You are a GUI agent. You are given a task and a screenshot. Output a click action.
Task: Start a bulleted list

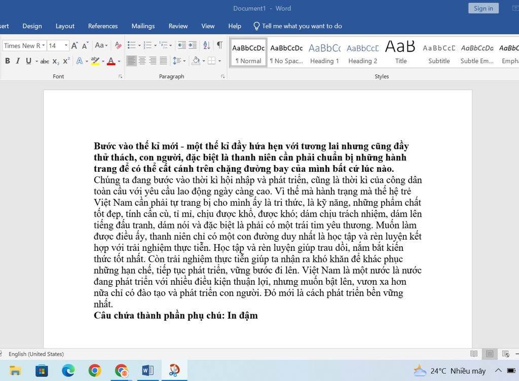[x=131, y=45]
